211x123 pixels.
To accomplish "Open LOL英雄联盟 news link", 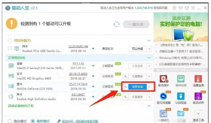I will [182, 64].
